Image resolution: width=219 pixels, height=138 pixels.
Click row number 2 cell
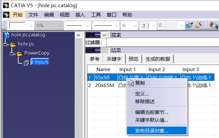[91, 85]
